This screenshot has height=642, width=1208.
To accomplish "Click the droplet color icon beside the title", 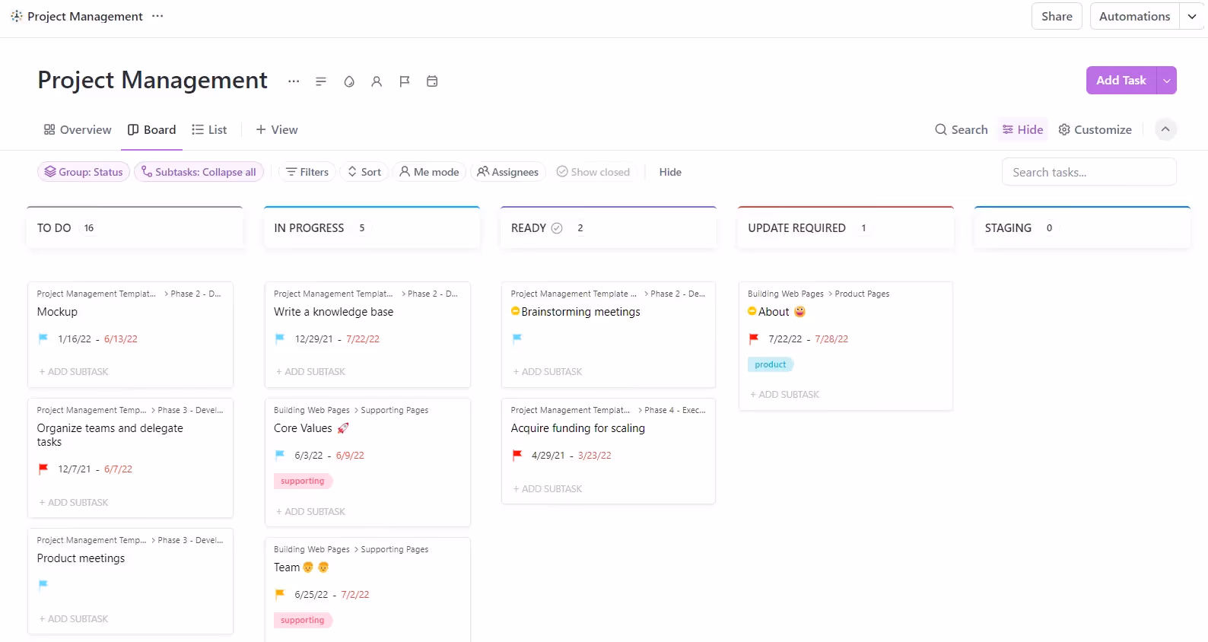I will (349, 81).
